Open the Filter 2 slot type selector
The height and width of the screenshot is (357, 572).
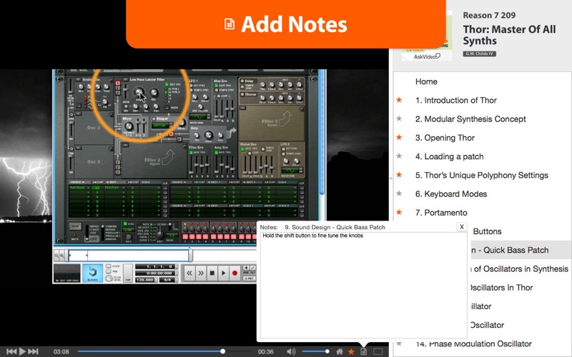126,146
